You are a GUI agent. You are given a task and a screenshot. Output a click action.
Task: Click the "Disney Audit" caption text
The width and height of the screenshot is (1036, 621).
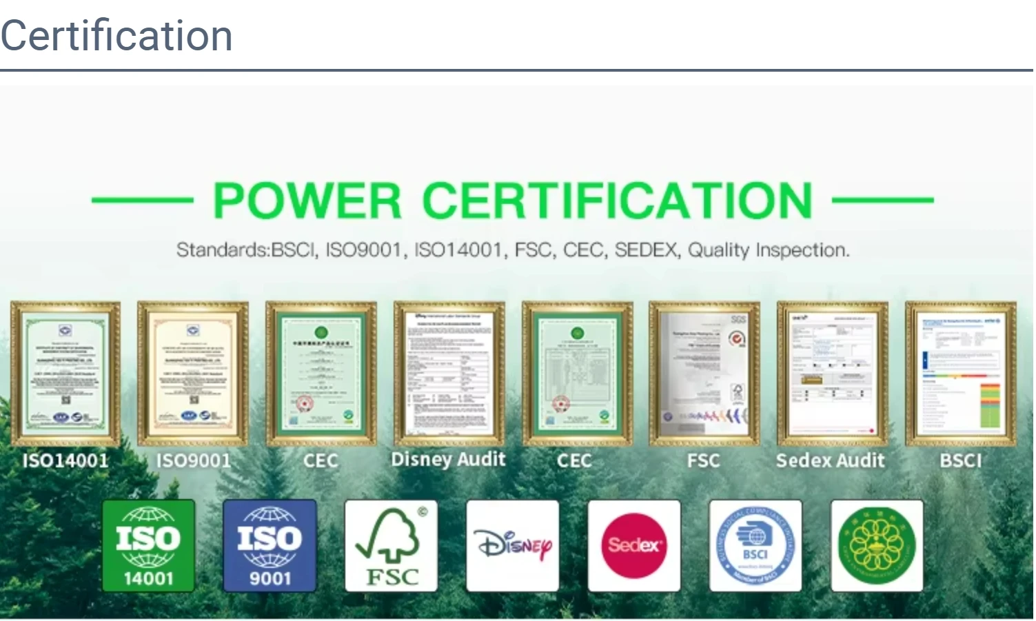tap(449, 460)
